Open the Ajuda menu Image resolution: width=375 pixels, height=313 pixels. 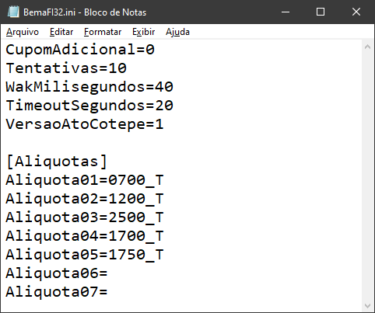coord(177,32)
